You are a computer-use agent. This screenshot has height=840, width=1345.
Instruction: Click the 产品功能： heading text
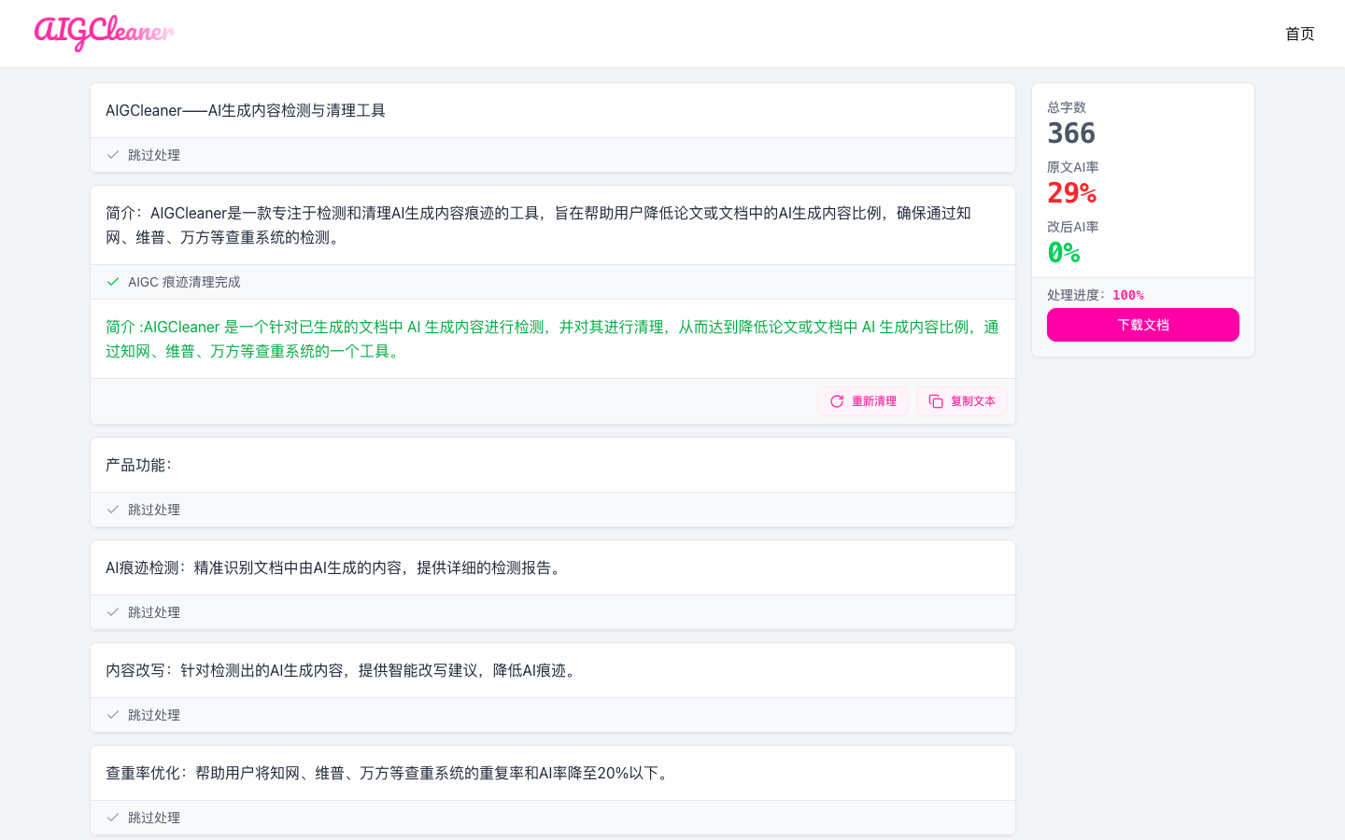pyautogui.click(x=139, y=465)
